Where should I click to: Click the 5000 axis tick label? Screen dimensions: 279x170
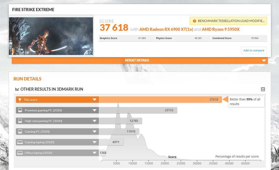(116, 163)
